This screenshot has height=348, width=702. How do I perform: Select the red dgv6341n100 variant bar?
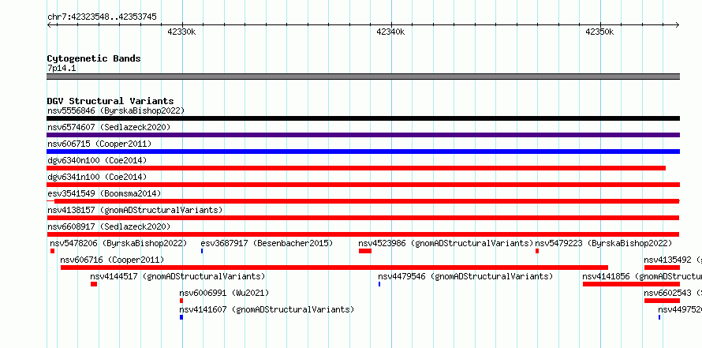363,185
